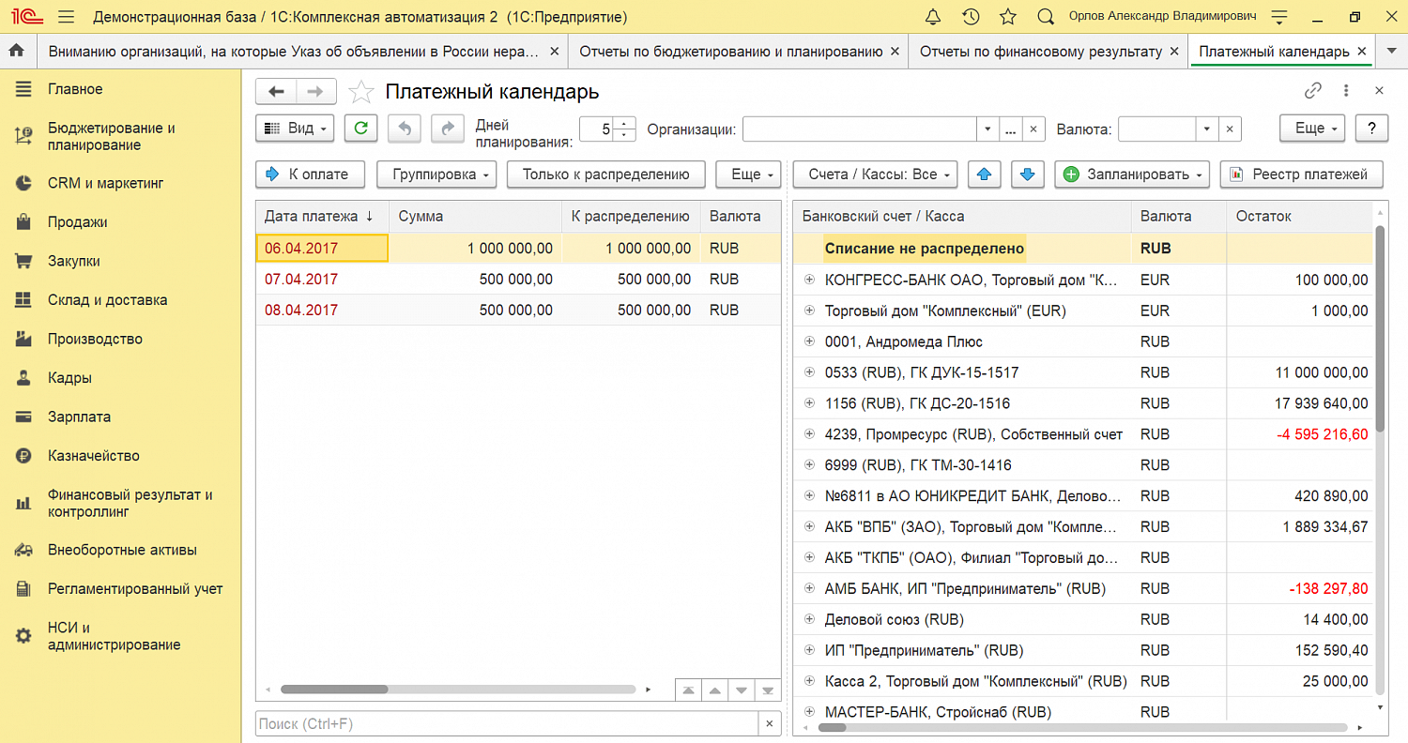The height and width of the screenshot is (743, 1408).
Task: Open the Запланировать dropdown
Action: (x=1134, y=174)
